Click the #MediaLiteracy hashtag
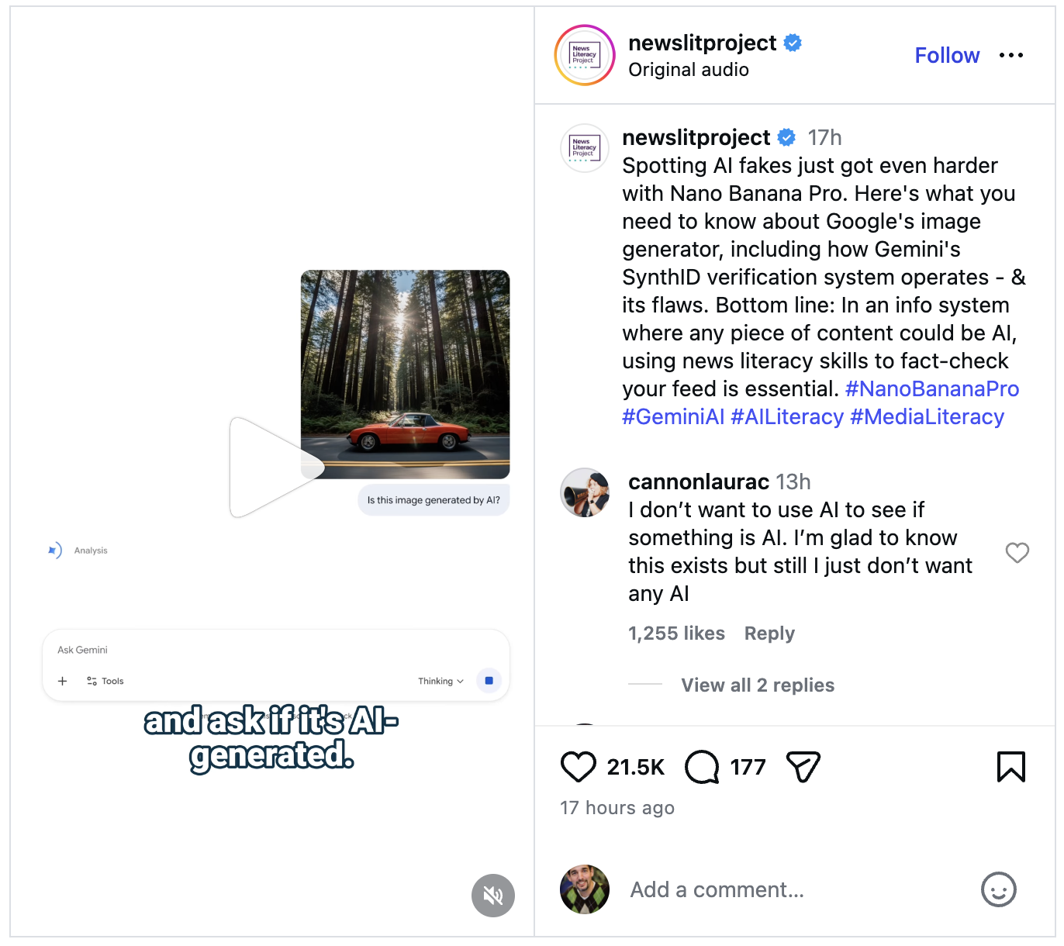 927,417
